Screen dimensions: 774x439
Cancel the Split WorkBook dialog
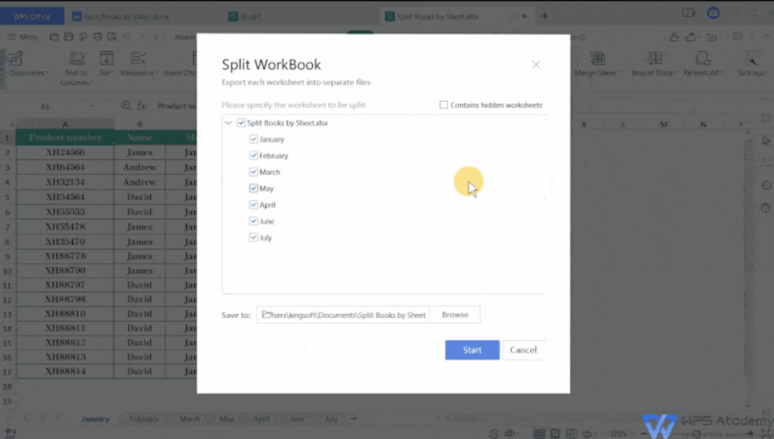click(x=523, y=350)
